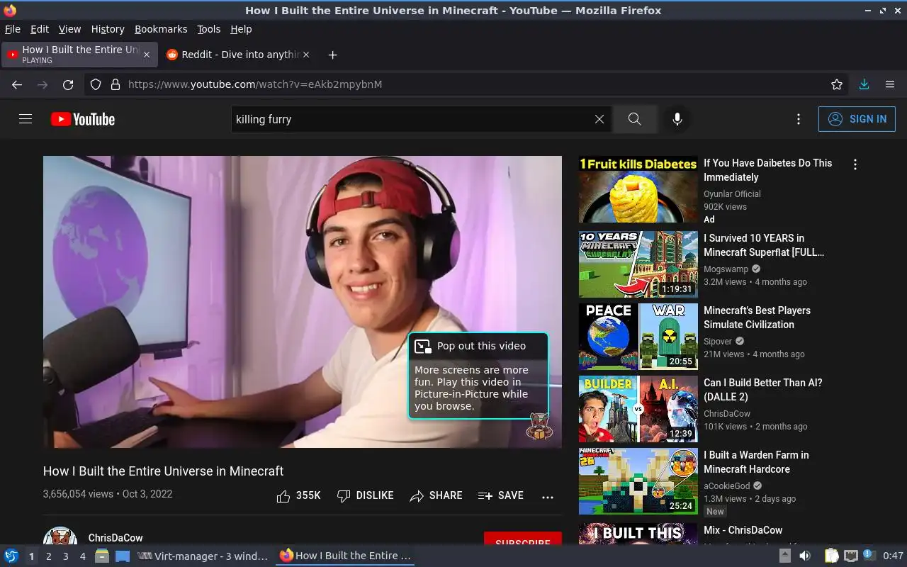The height and width of the screenshot is (567, 907).
Task: Open the Tools menu
Action: click(209, 29)
